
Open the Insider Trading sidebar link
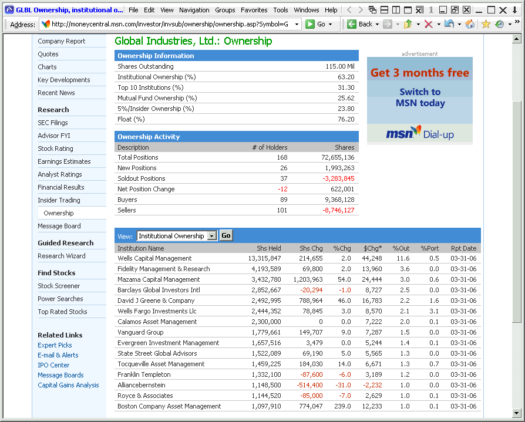[x=59, y=200]
